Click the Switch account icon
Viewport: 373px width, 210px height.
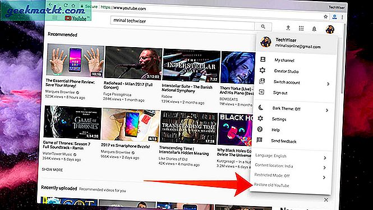(262, 81)
